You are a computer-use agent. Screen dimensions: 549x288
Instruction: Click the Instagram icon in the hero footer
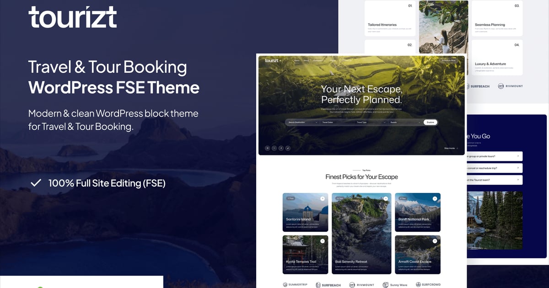[x=268, y=148]
